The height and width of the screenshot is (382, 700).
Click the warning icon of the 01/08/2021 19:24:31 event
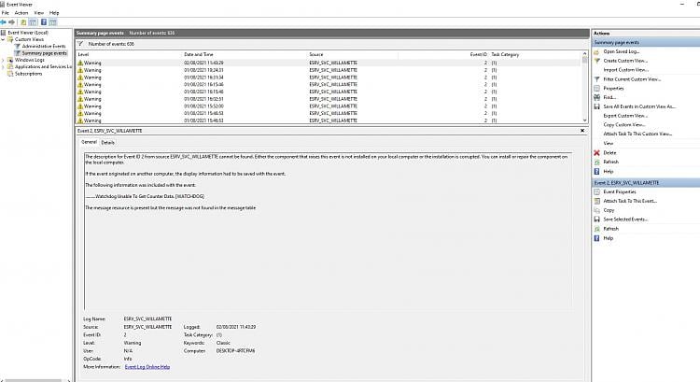point(80,70)
